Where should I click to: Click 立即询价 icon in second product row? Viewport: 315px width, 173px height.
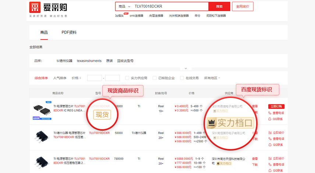pyautogui.click(x=270, y=133)
